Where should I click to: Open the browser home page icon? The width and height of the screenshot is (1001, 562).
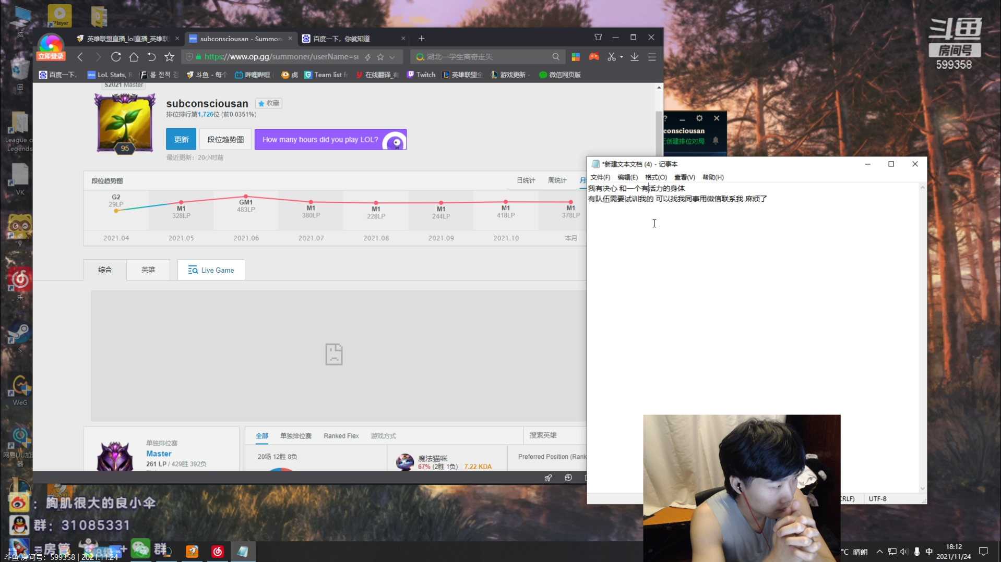click(x=134, y=57)
